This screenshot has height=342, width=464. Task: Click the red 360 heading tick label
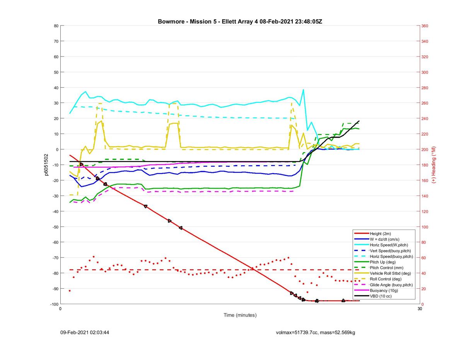pos(425,26)
